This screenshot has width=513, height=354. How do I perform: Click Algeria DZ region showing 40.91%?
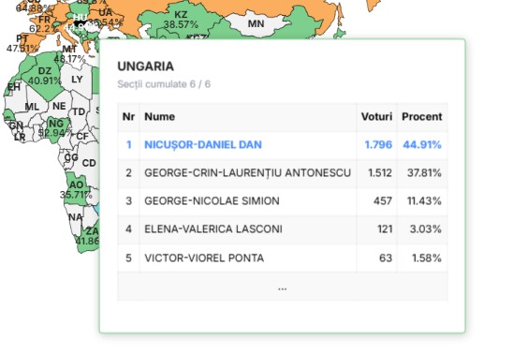45,76
